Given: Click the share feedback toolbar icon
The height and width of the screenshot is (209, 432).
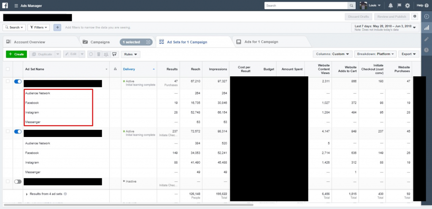Looking at the screenshot, I should pyautogui.click(x=114, y=54).
